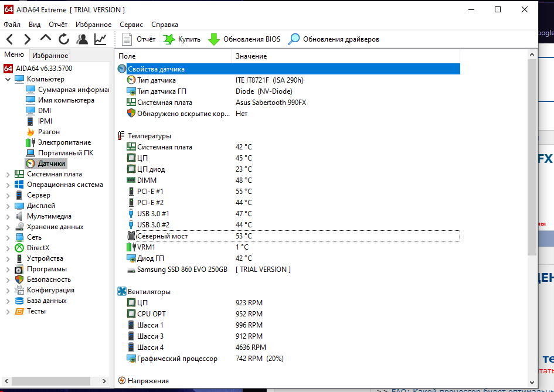Click the Поле column header

point(173,56)
